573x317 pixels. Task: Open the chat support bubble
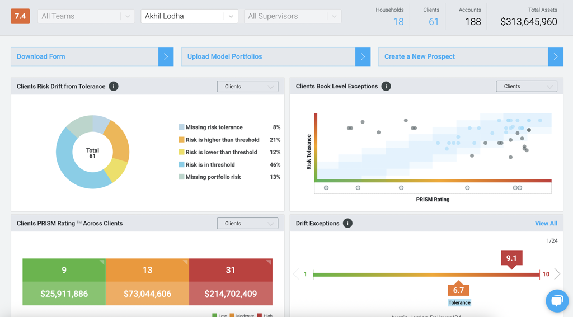557,301
